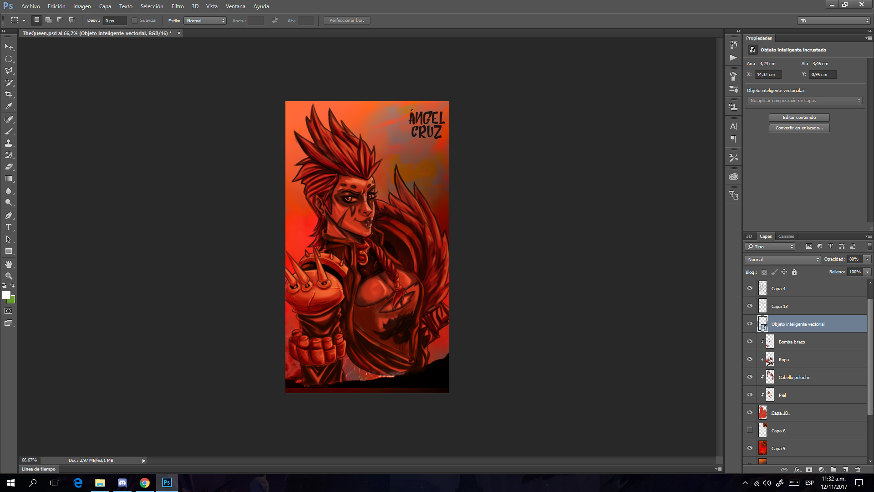Viewport: 874px width, 492px height.
Task: Open the Ventana menu
Action: click(x=235, y=6)
